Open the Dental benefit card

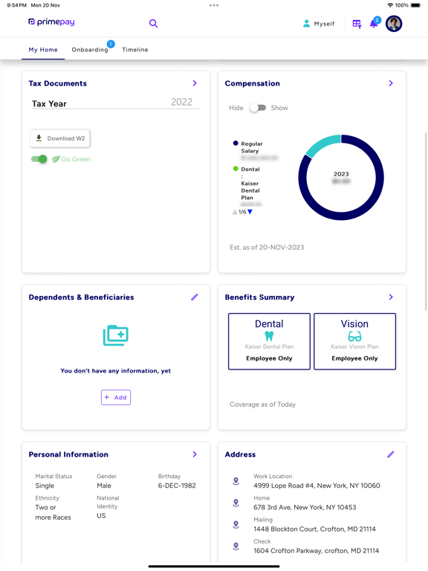(269, 341)
